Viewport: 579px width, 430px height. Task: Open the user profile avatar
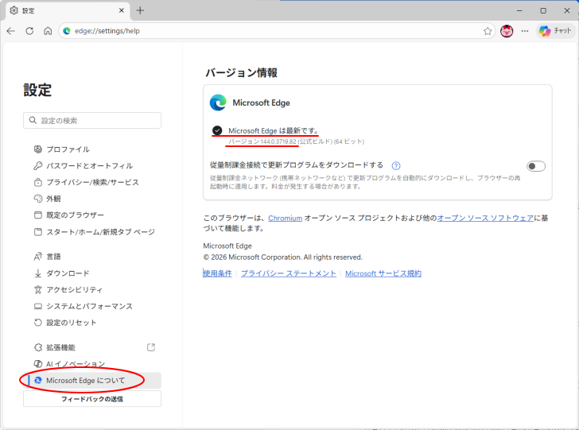tap(507, 31)
